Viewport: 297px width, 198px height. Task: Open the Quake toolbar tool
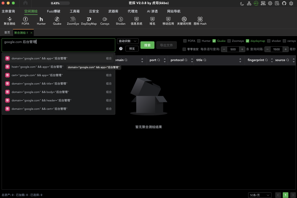click(x=57, y=21)
